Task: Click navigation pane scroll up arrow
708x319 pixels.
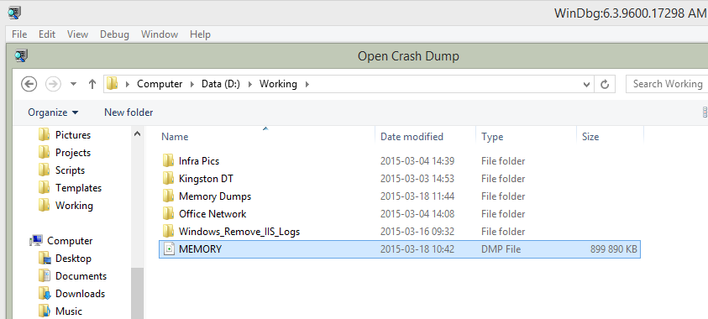Action: [137, 134]
